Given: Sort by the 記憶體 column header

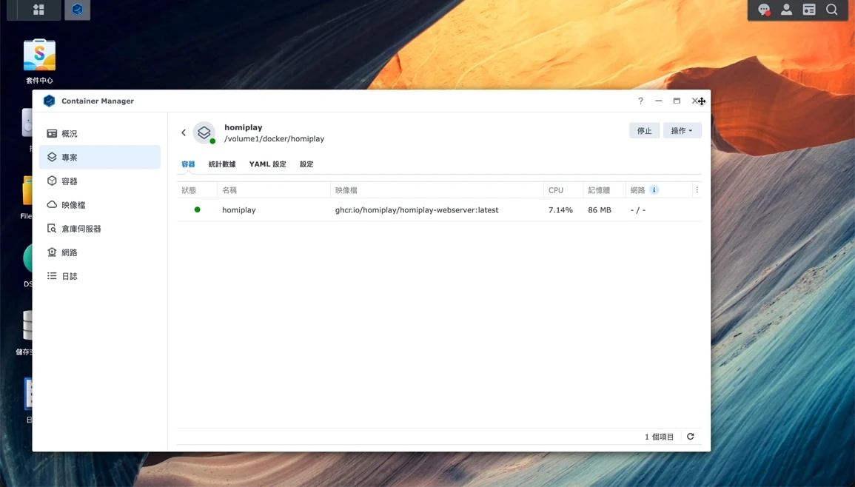Looking at the screenshot, I should point(604,190).
